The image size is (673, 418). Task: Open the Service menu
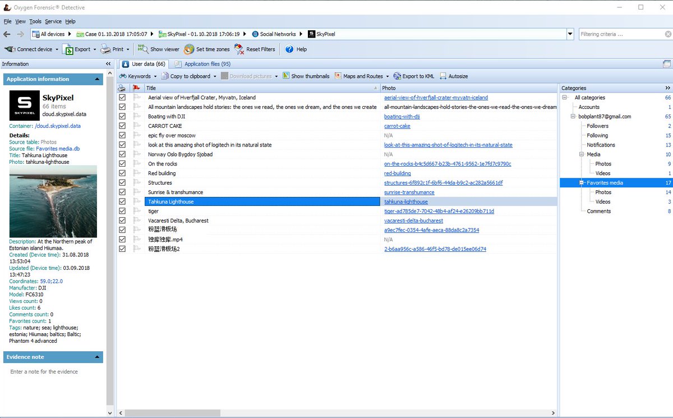click(x=53, y=21)
